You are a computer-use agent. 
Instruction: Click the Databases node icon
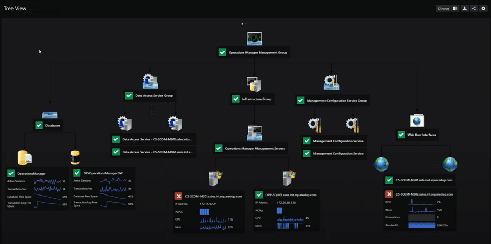point(50,115)
